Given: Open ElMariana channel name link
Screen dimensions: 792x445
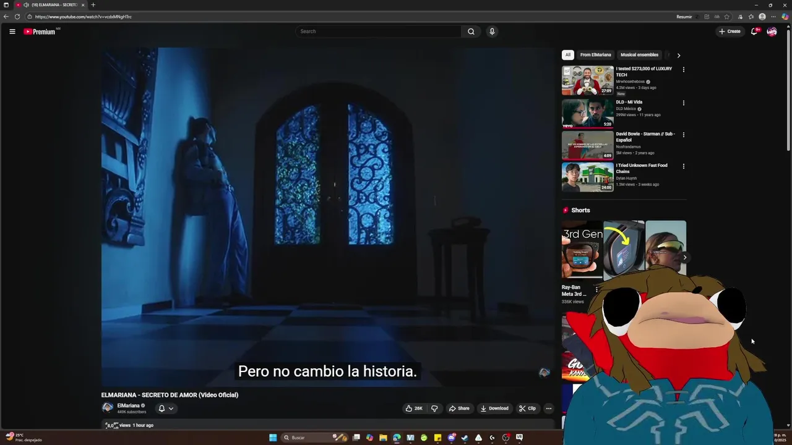Looking at the screenshot, I should click(x=128, y=406).
